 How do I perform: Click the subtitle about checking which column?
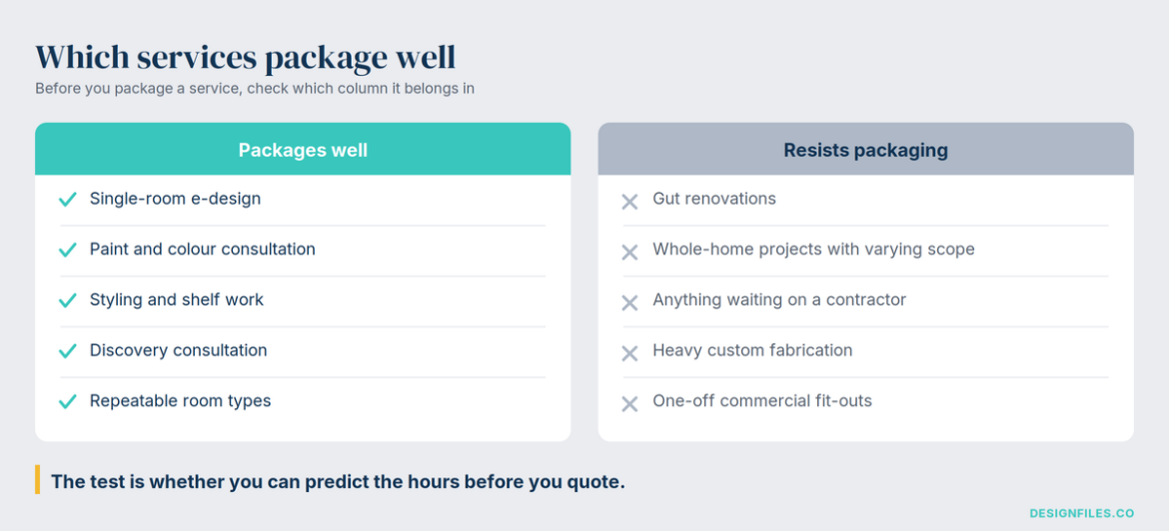(255, 89)
